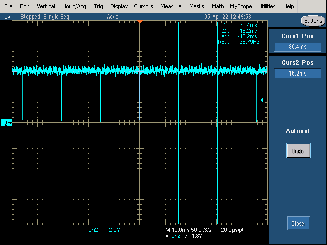Click the 1.8V trigger level readout

pos(197,236)
